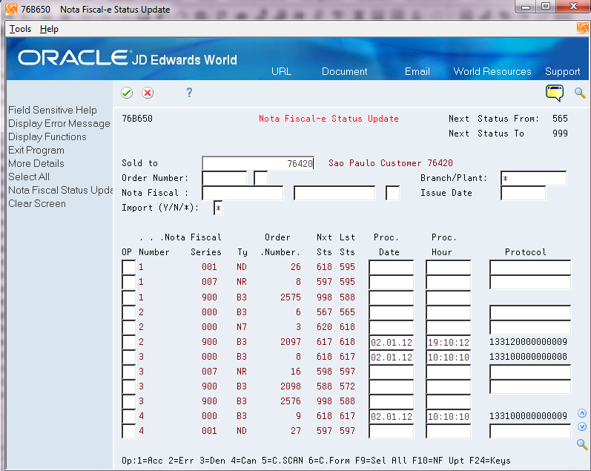Click the red X cancel icon
Viewport: 591px width, 471px height.
tap(148, 93)
